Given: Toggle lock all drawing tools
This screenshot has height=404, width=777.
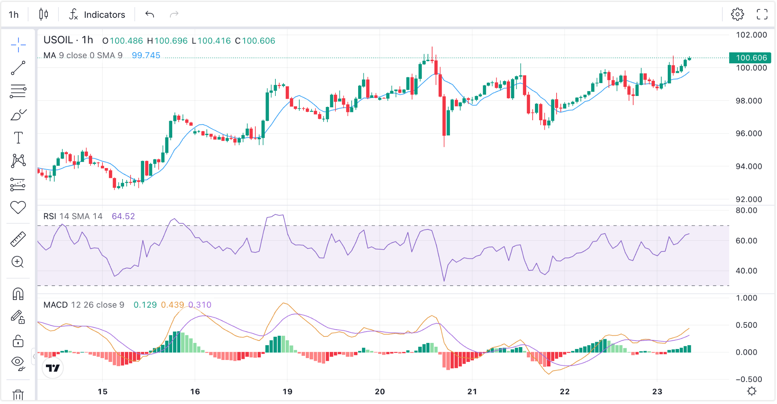Looking at the screenshot, I should pyautogui.click(x=18, y=341).
